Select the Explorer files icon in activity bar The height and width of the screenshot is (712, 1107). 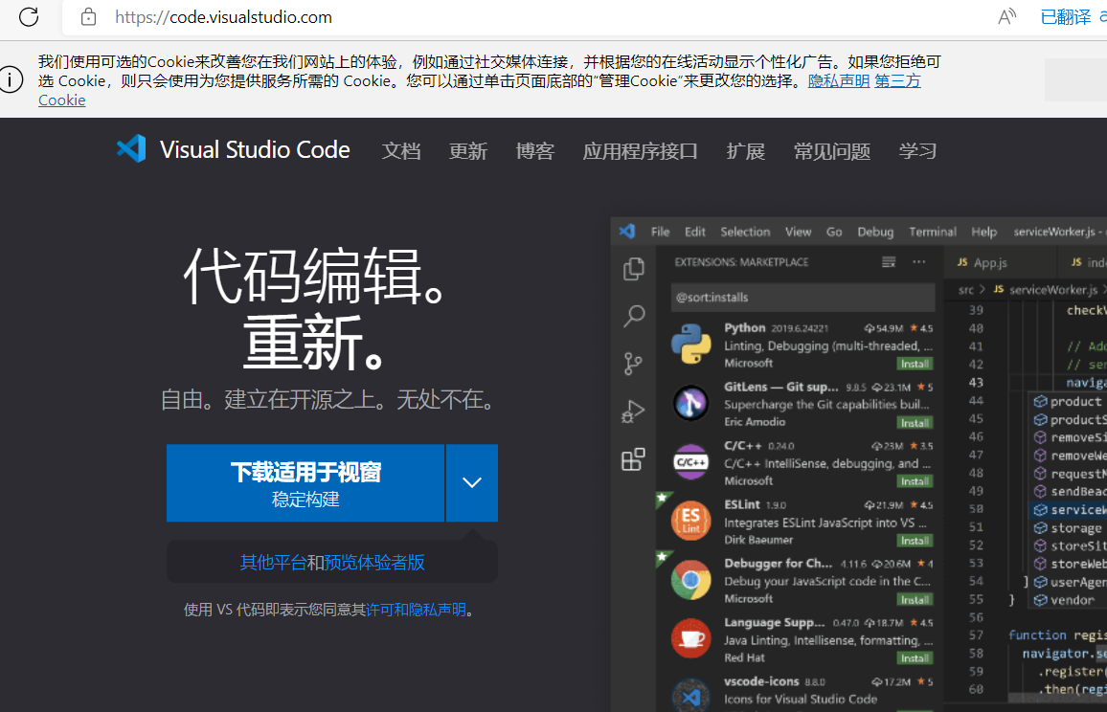633,269
